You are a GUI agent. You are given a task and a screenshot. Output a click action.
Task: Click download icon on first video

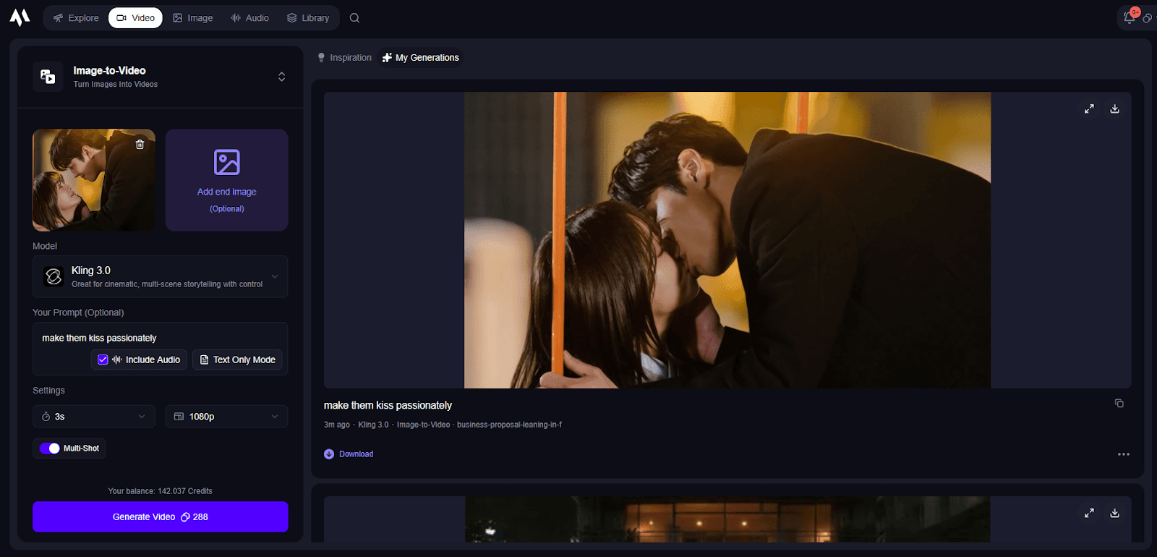click(x=1115, y=109)
